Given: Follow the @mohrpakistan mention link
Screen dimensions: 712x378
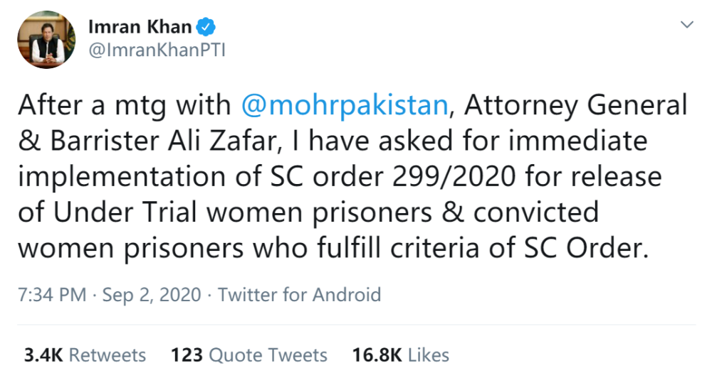Looking at the screenshot, I should point(346,106).
